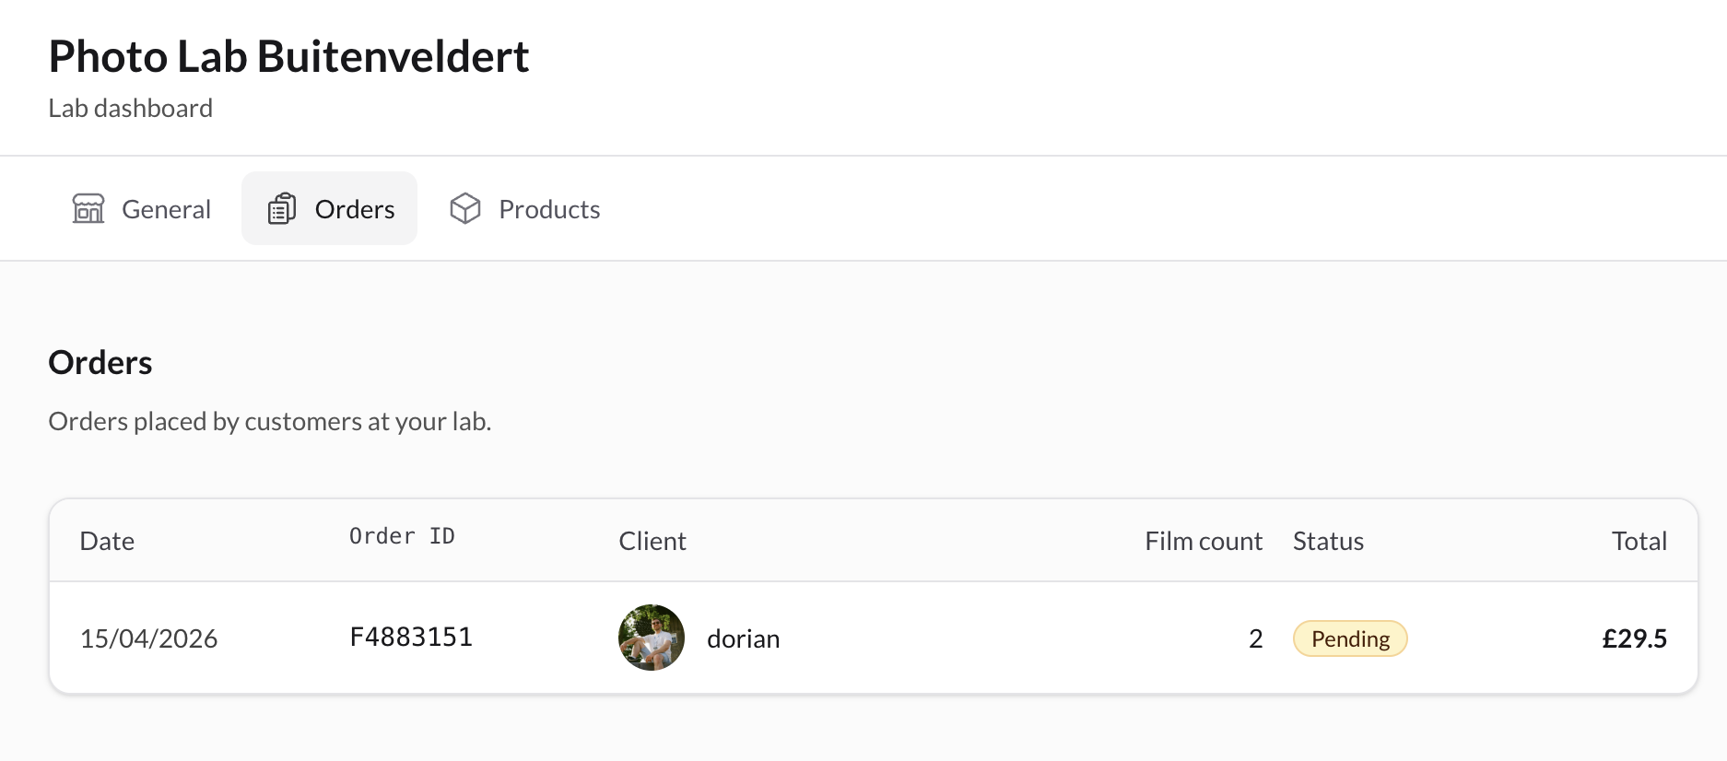
Task: Sort by the Total column header
Action: click(x=1639, y=541)
